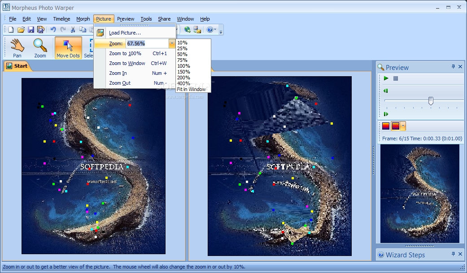Choose Zoom to 100% menu entry
This screenshot has width=467, height=273.
pyautogui.click(x=135, y=53)
